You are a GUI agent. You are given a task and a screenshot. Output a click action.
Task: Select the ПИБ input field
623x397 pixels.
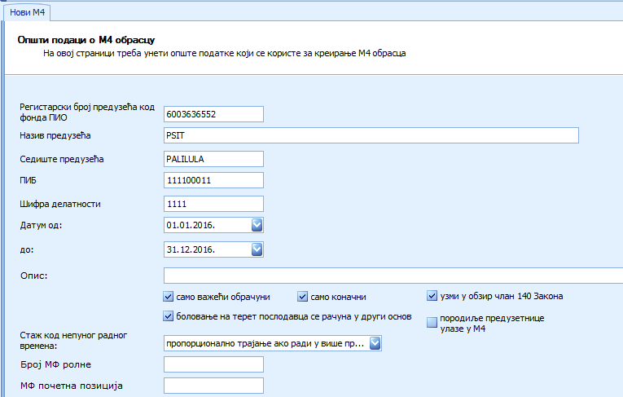pyautogui.click(x=213, y=180)
